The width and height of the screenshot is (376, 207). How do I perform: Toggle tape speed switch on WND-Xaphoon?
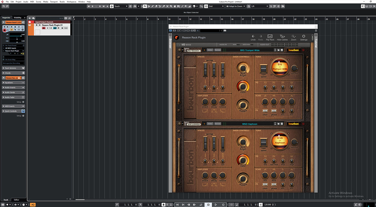[x=263, y=142]
